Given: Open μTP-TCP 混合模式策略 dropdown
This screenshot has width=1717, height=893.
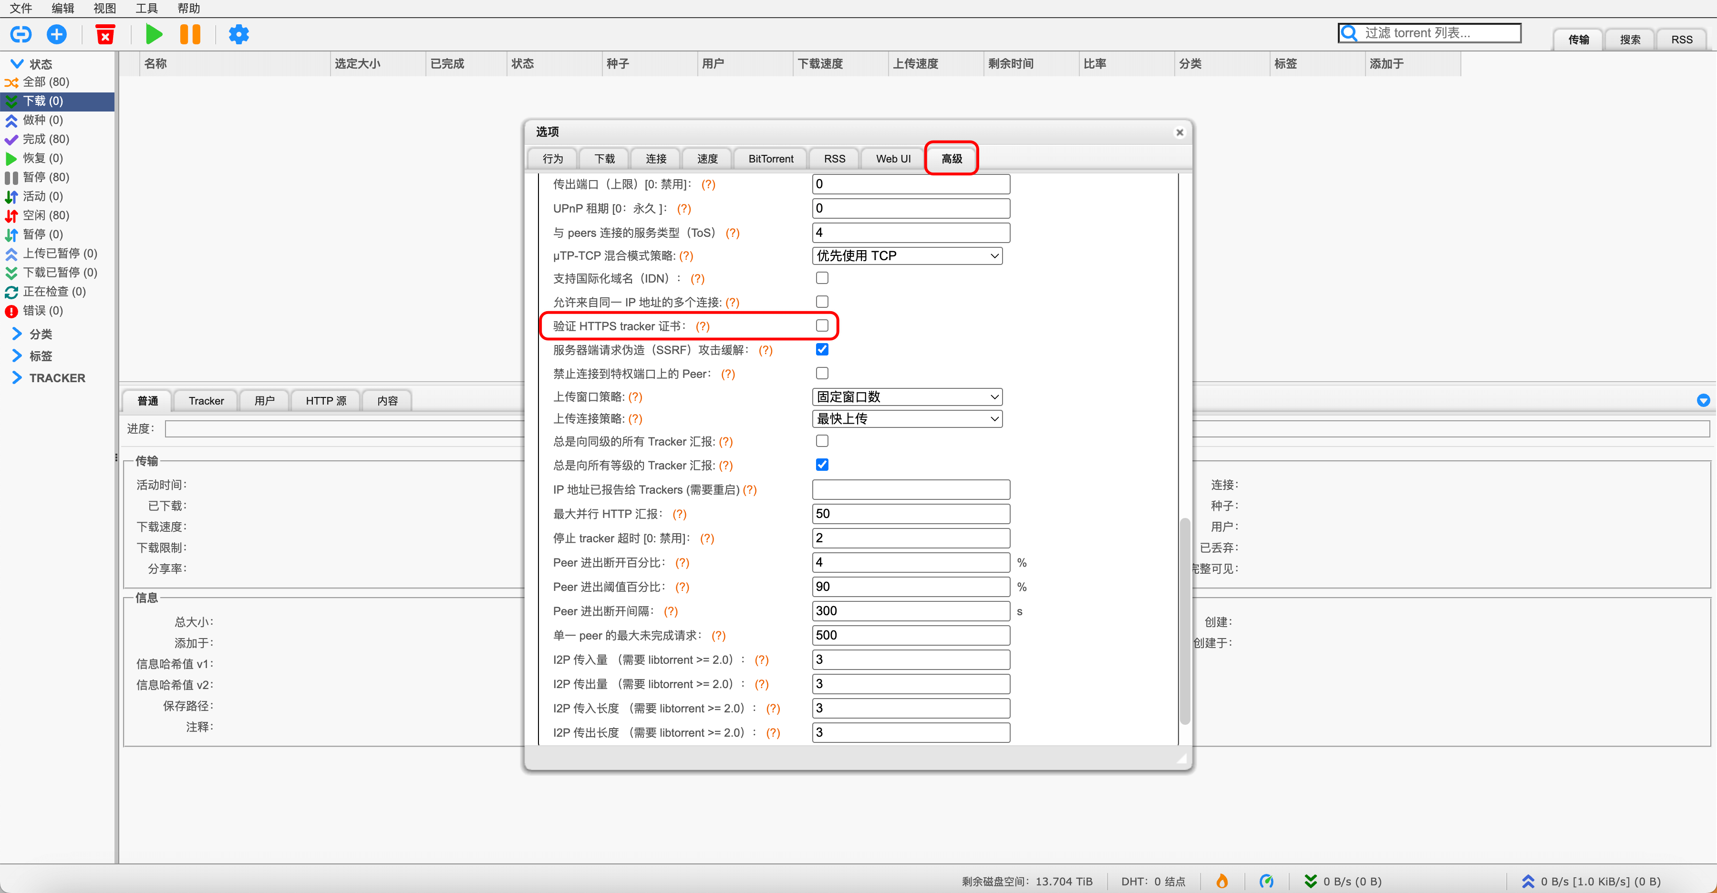Looking at the screenshot, I should [x=907, y=256].
